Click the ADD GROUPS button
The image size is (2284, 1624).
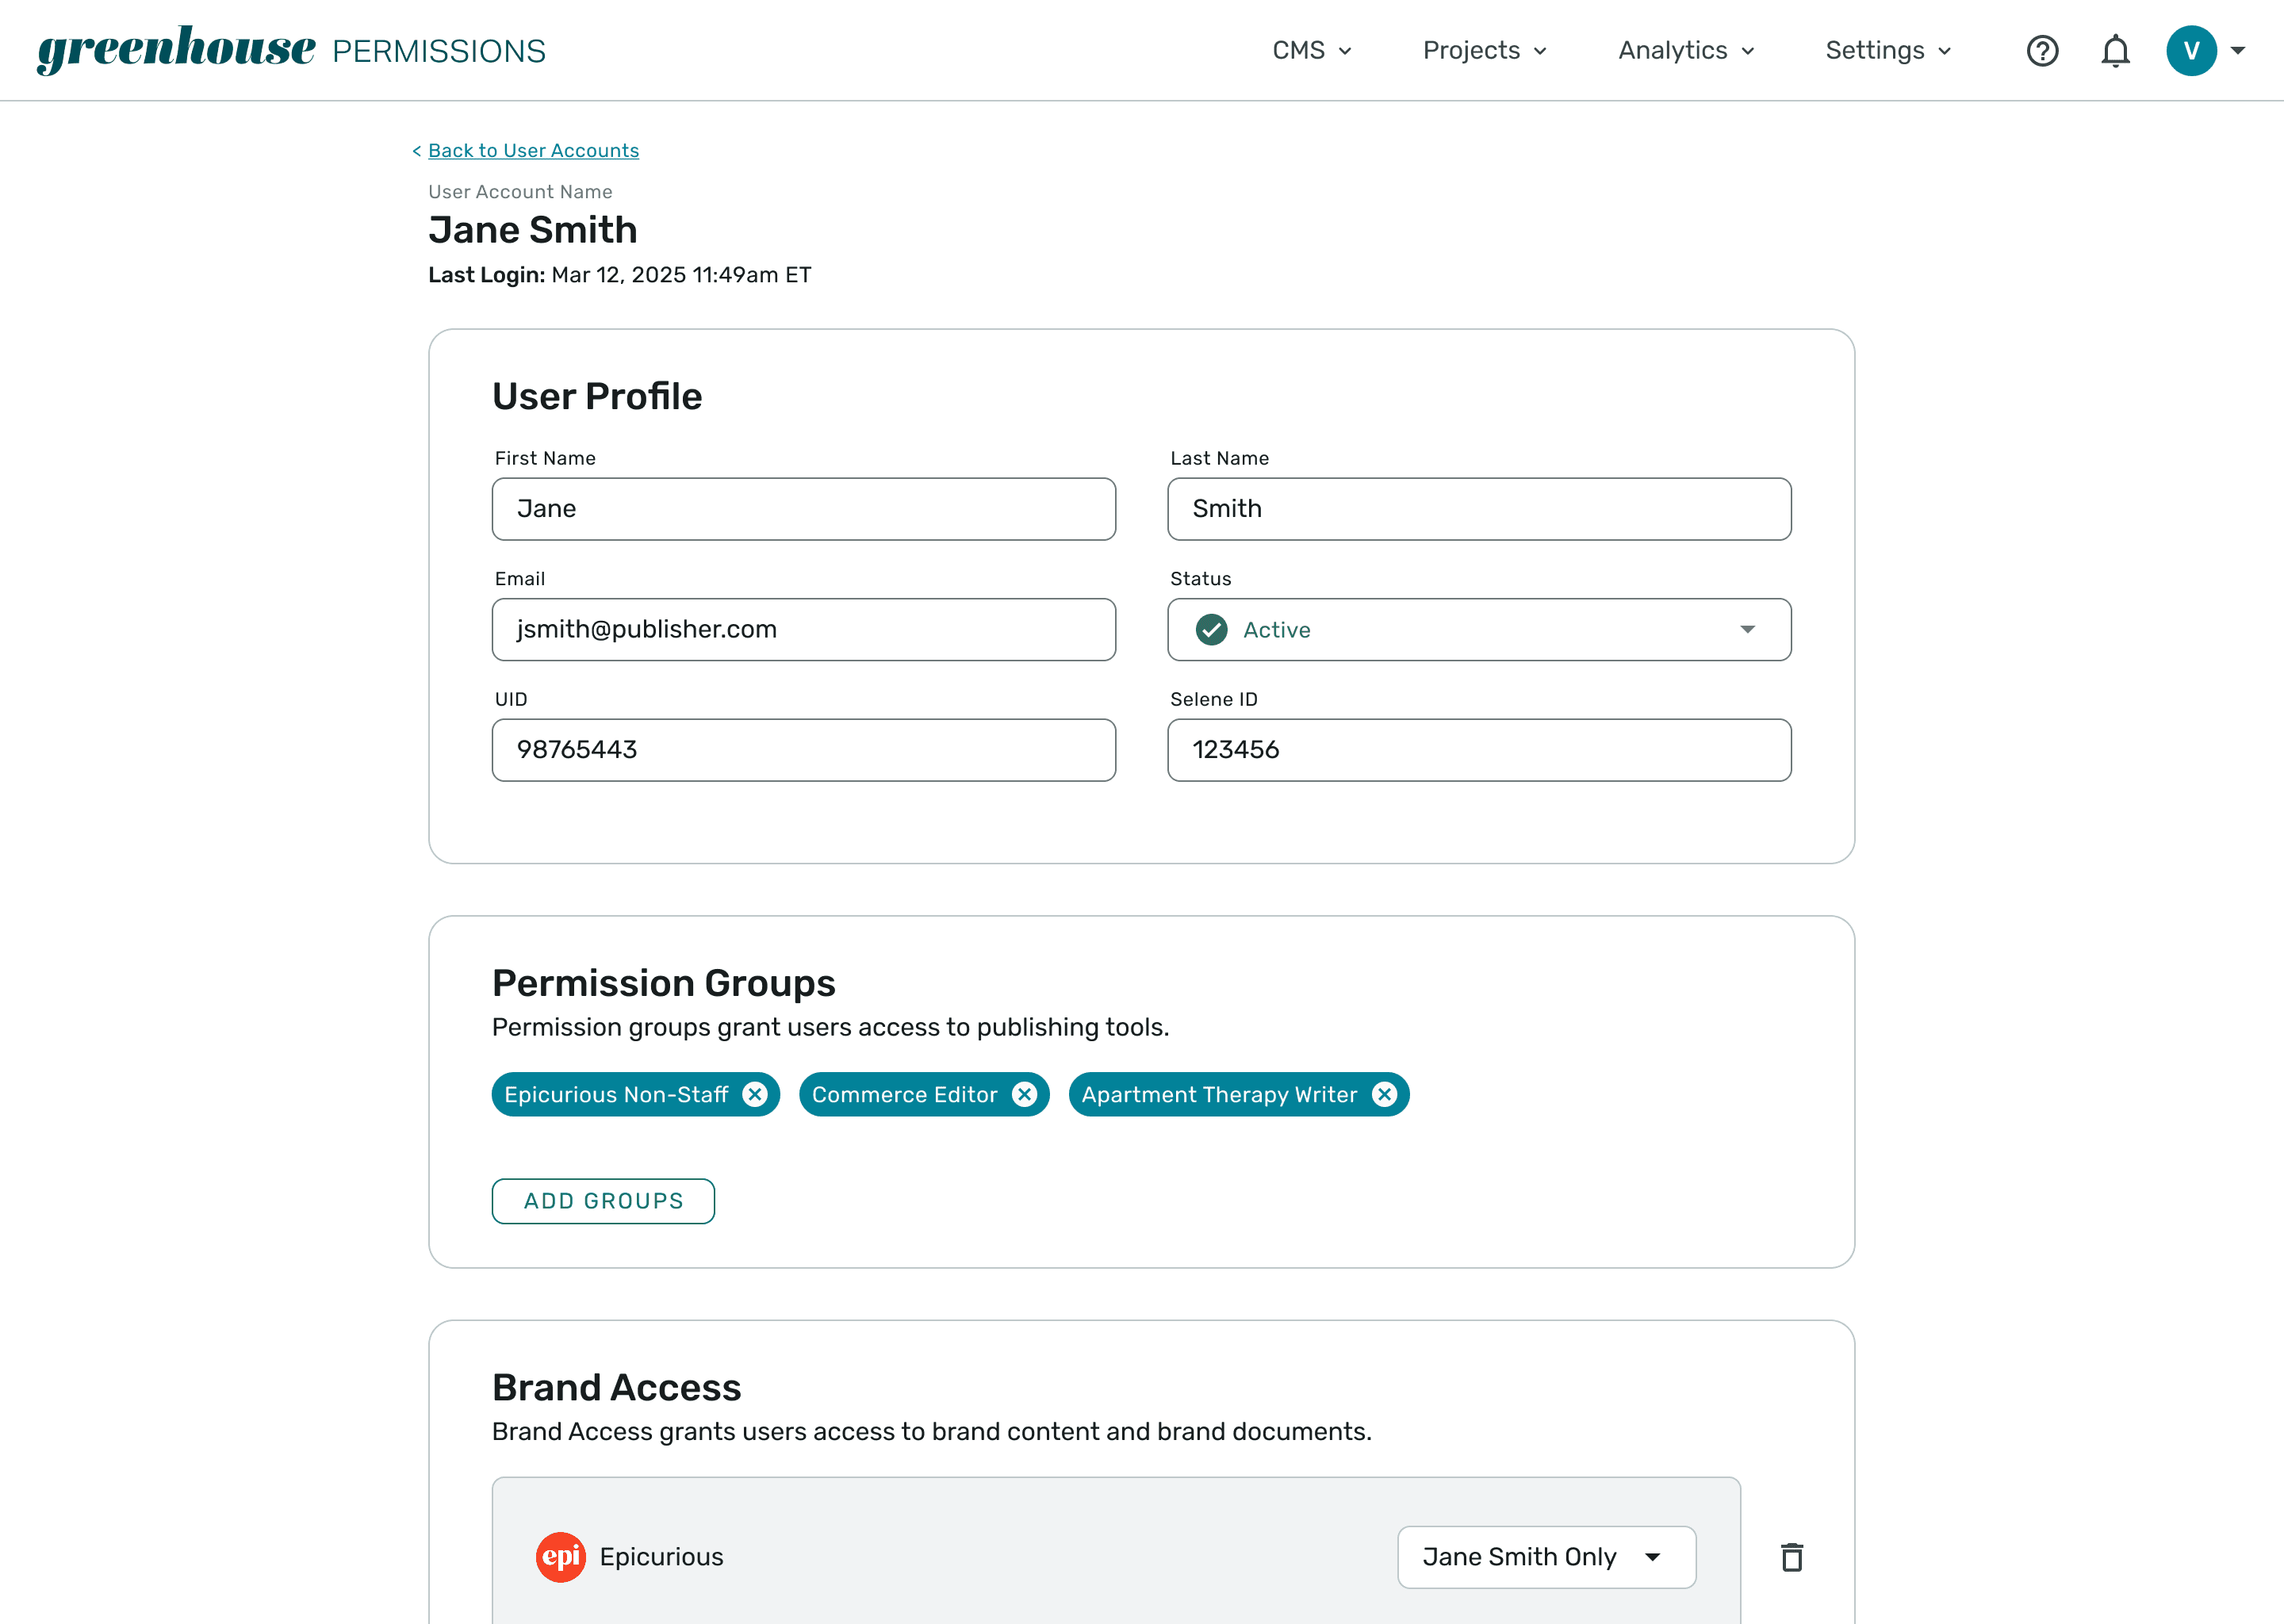[603, 1201]
